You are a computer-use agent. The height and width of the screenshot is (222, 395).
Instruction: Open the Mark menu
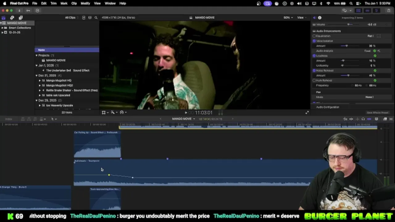[64, 3]
